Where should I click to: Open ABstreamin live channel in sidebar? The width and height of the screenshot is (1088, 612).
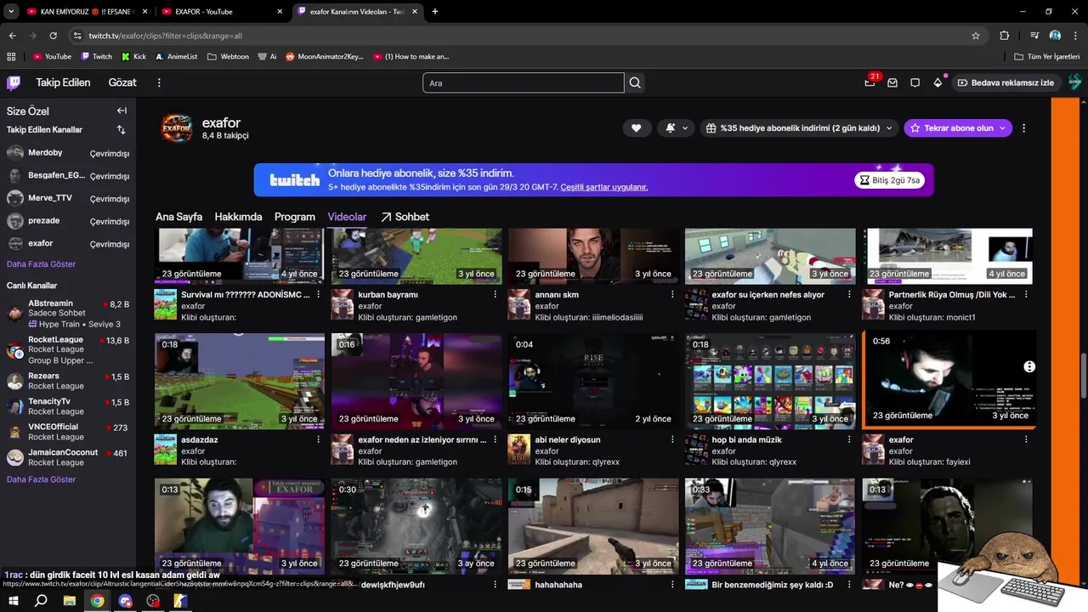[68, 314]
